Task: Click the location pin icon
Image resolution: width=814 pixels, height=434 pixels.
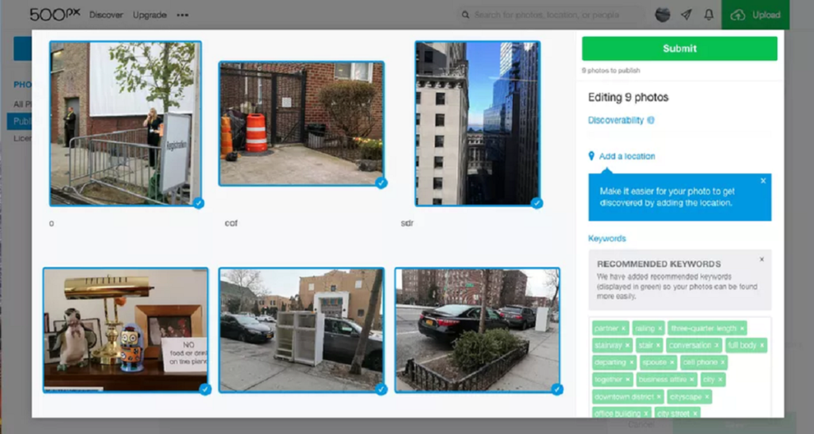Action: (591, 156)
